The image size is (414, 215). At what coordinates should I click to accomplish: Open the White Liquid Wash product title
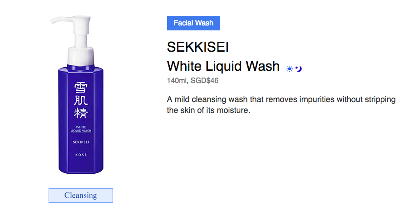[223, 66]
